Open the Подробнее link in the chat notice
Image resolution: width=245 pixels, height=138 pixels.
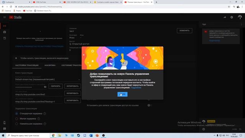(x=214, y=41)
